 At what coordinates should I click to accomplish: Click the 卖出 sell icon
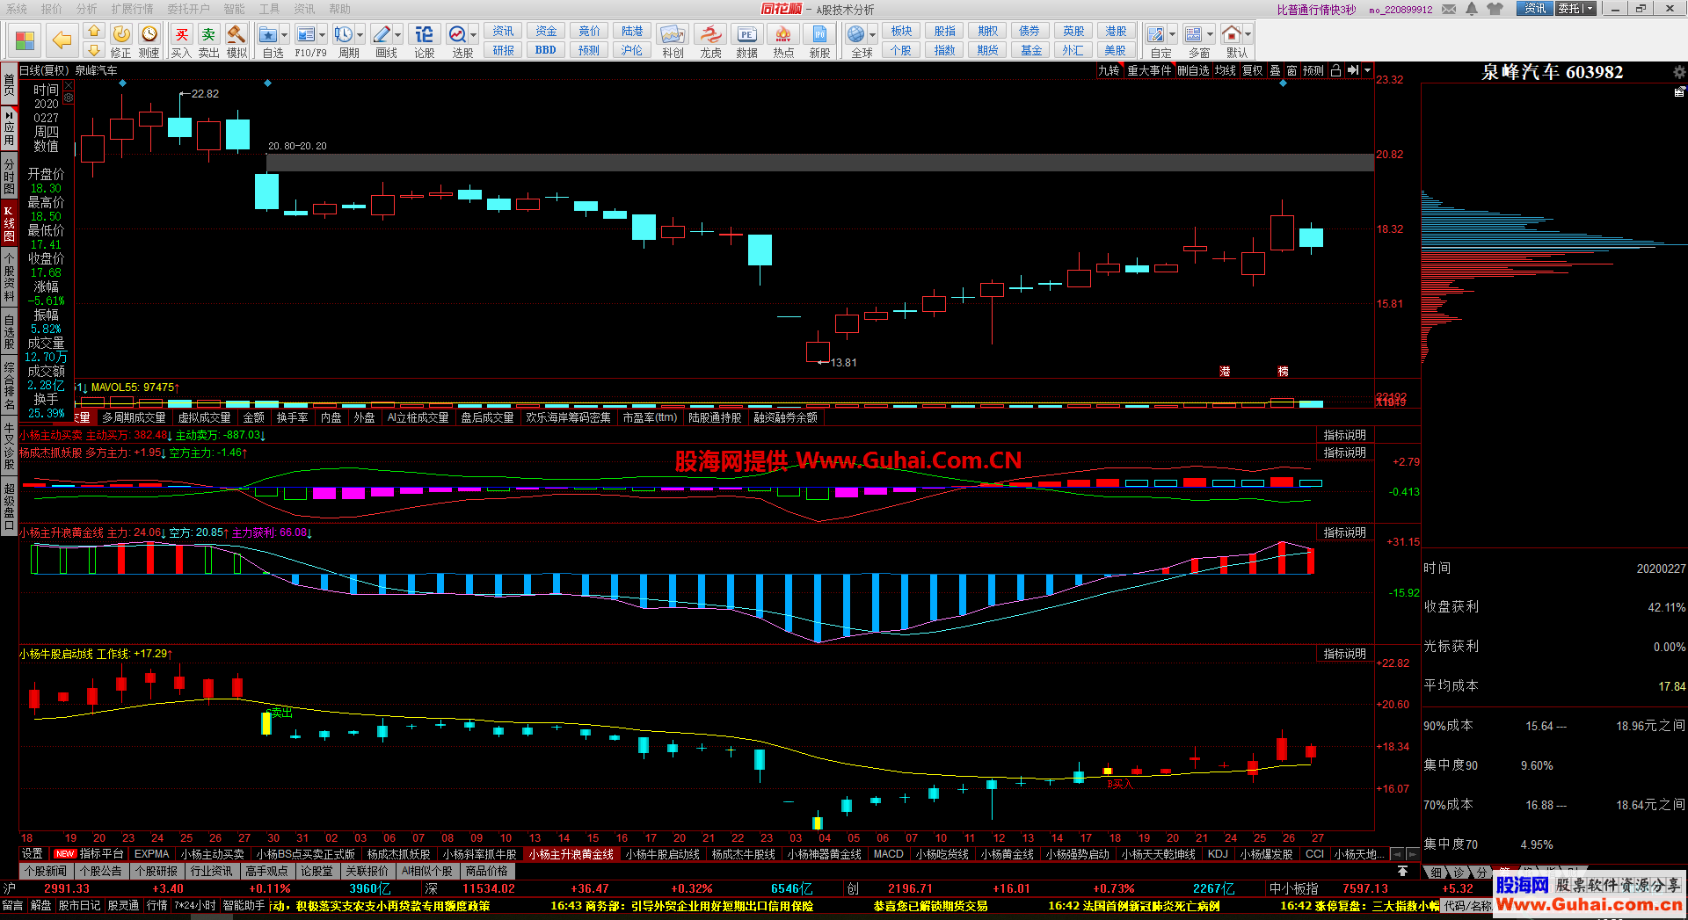(208, 34)
